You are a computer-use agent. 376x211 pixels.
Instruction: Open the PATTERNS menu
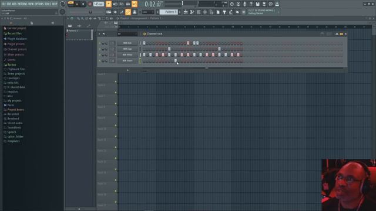(x=22, y=4)
